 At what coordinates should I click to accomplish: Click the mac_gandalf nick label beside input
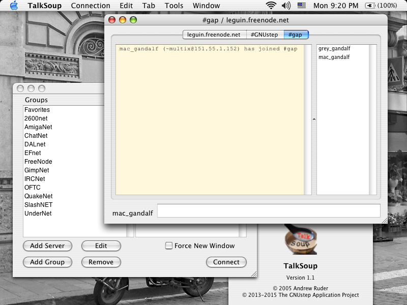click(133, 213)
